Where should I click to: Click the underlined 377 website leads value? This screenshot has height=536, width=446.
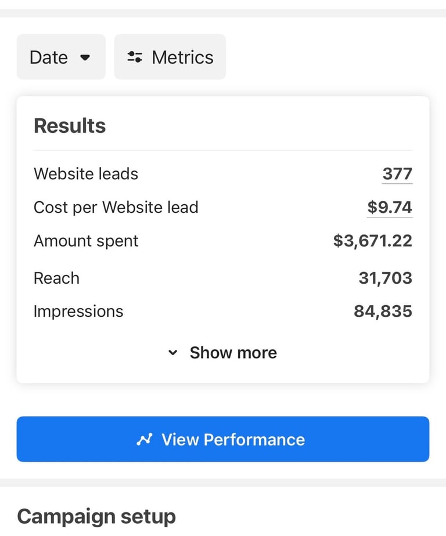397,173
